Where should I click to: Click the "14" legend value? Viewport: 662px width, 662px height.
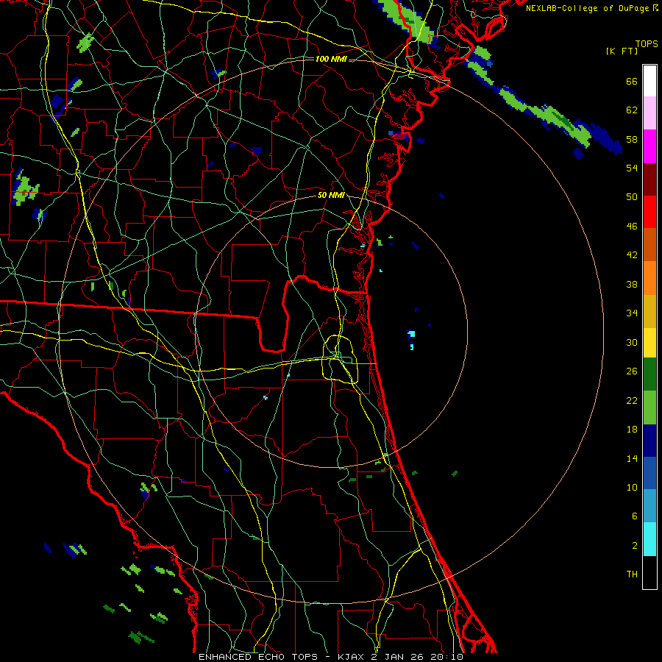(632, 458)
